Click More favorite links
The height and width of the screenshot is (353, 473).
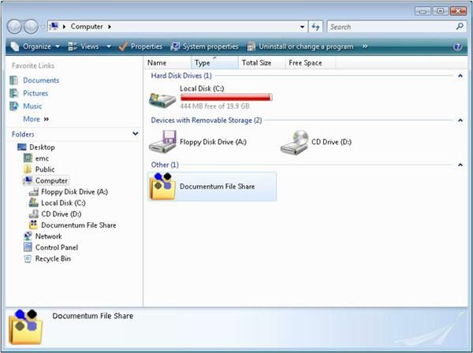36,119
